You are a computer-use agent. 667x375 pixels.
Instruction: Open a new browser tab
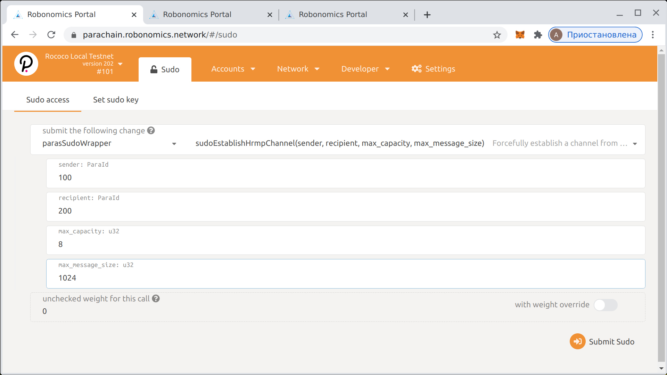coord(427,15)
